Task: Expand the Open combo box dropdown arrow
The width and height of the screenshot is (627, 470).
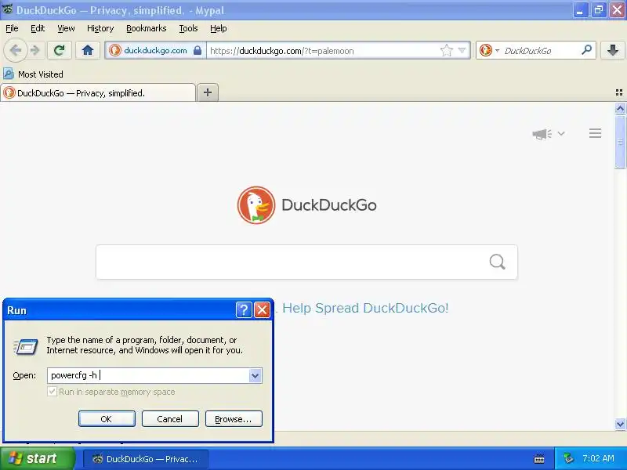Action: 256,376
